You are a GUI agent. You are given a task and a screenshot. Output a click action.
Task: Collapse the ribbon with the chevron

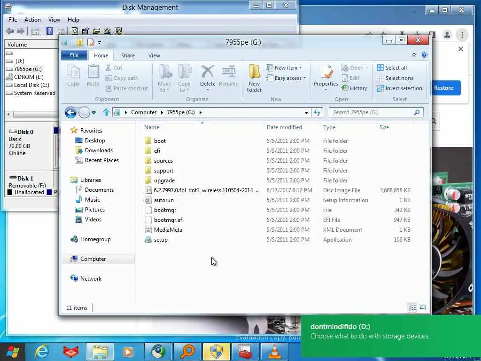[x=414, y=55]
